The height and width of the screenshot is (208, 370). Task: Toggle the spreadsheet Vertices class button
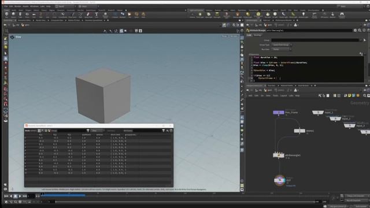pos(42,131)
